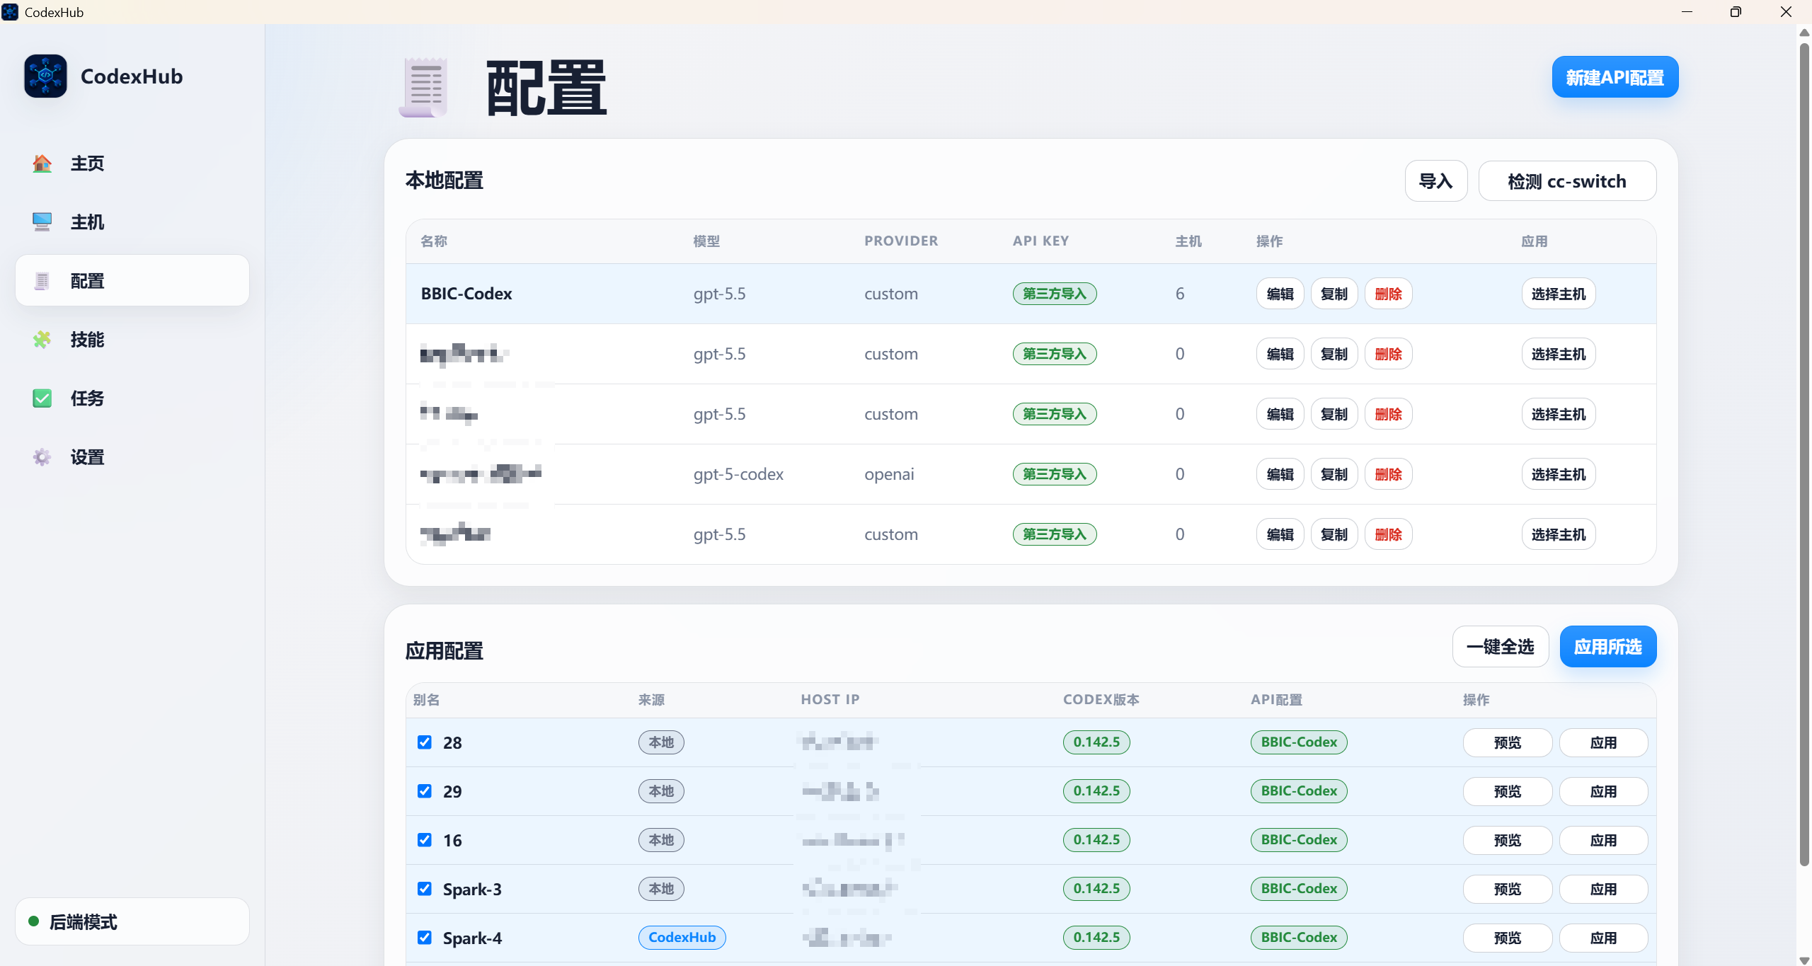This screenshot has width=1812, height=966.
Task: Click the 第三方导入 badge in BBIC-Codex row
Action: point(1055,294)
